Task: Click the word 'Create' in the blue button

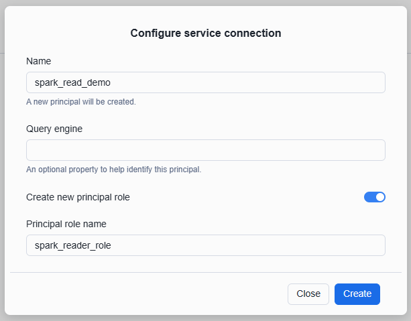Action: coord(357,294)
